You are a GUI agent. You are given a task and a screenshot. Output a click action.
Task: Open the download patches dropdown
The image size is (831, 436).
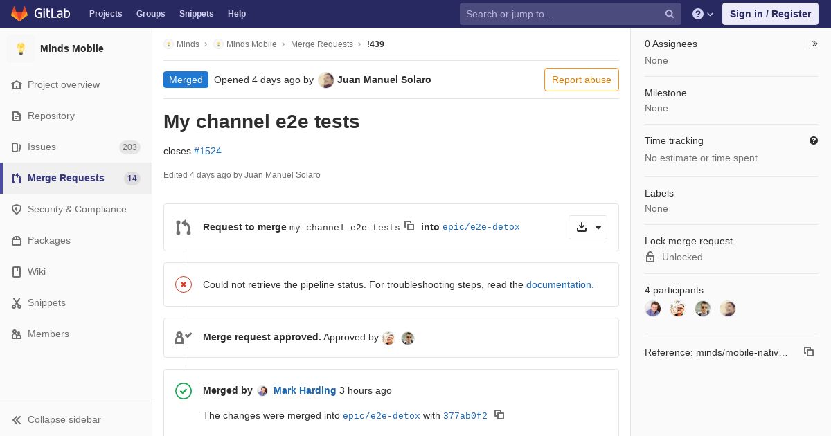588,227
